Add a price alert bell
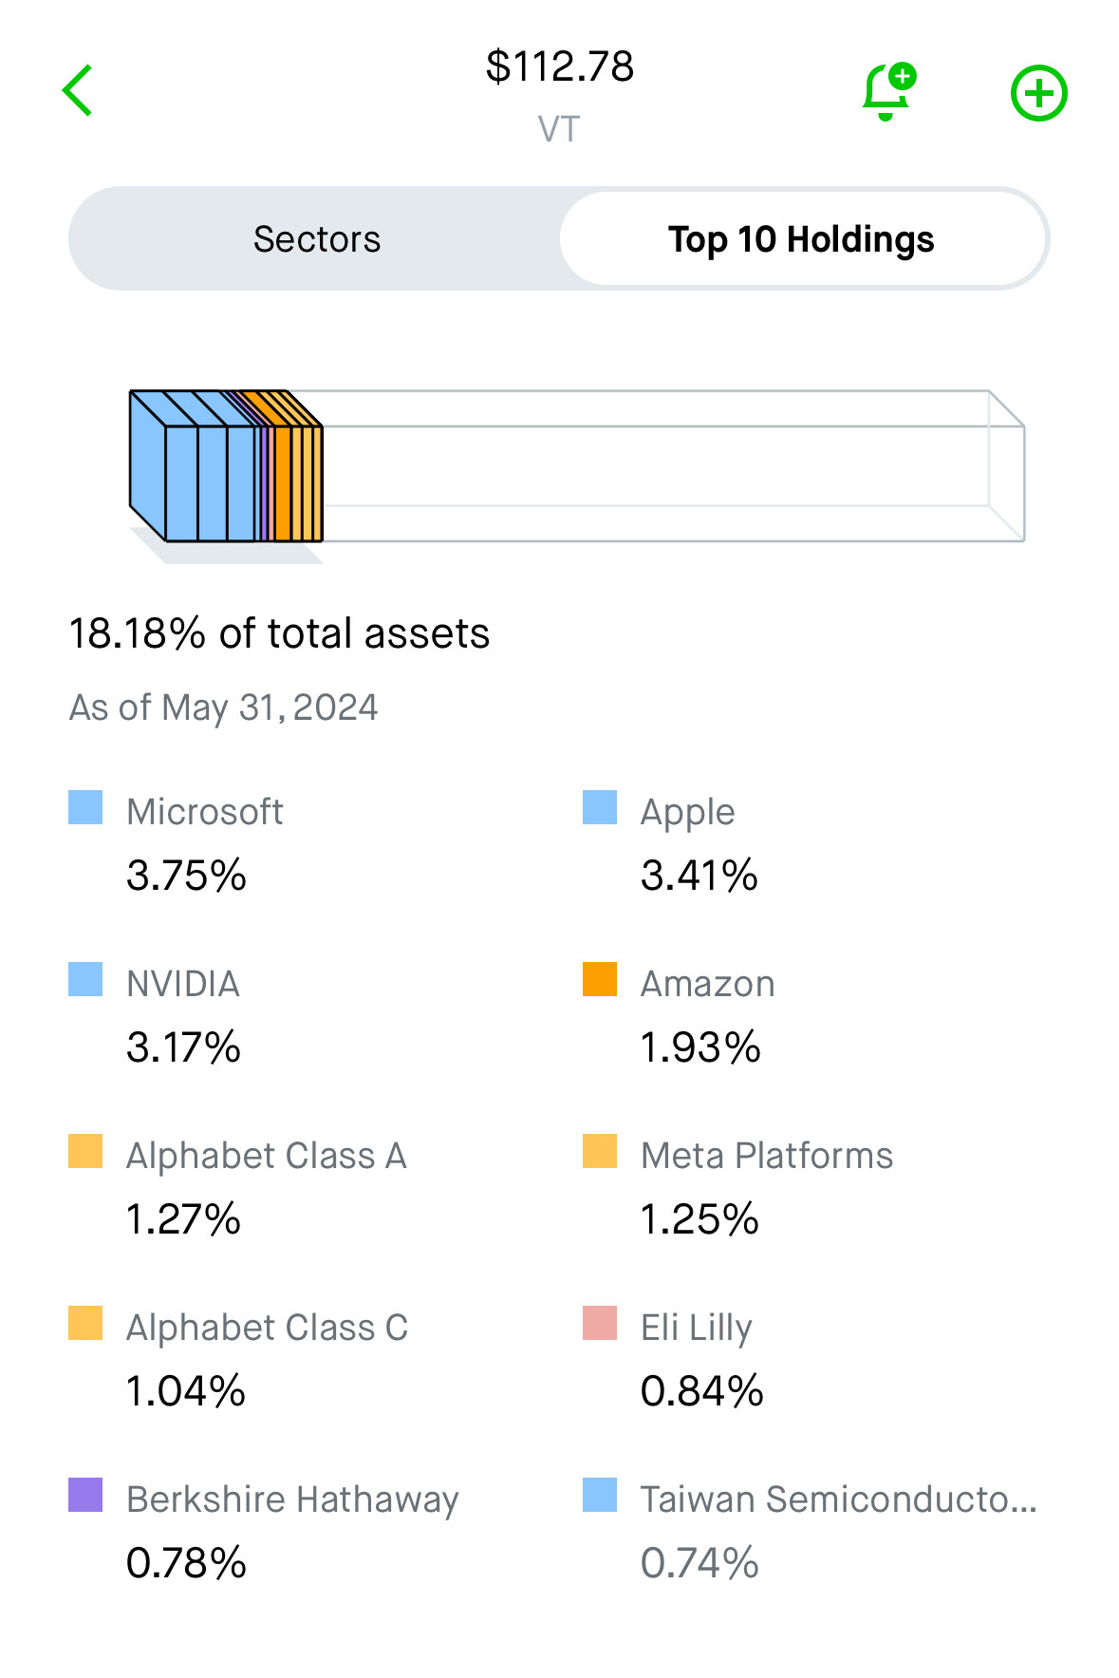1119x1678 pixels. [887, 92]
